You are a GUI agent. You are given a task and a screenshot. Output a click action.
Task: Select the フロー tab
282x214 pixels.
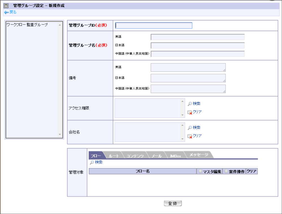pyautogui.click(x=96, y=156)
